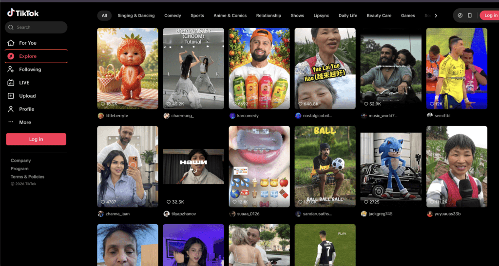This screenshot has height=266, width=499.
Task: Open Anime & Comics category
Action: [x=230, y=16]
